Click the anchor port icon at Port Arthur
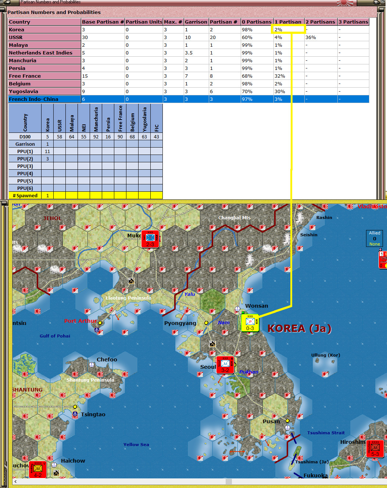This screenshot has width=387, height=488. coord(97,330)
